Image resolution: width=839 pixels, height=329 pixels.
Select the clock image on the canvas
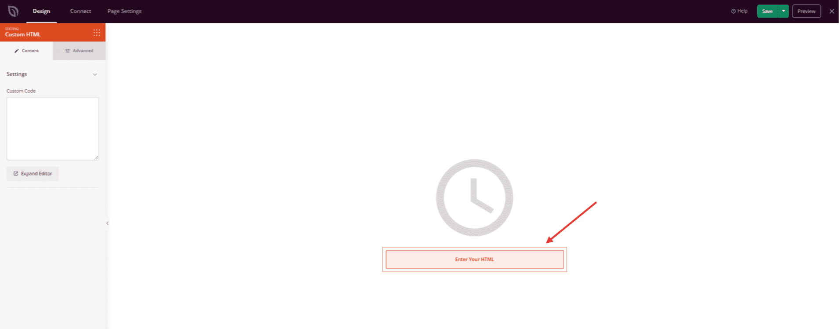(474, 197)
